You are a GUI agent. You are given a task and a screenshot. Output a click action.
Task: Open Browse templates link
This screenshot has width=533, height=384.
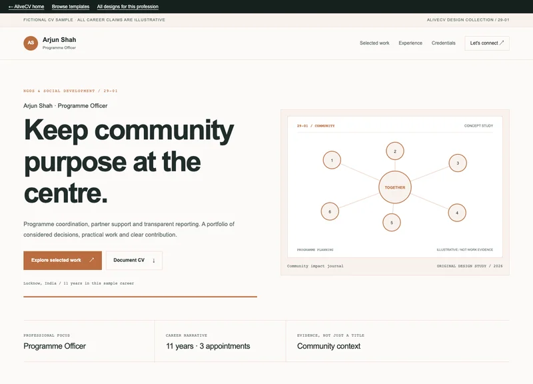click(x=71, y=7)
